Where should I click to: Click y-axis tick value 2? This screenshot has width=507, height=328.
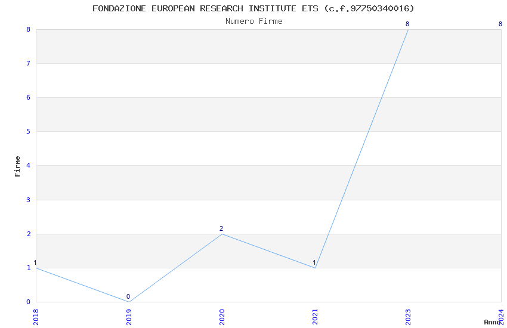click(29, 234)
